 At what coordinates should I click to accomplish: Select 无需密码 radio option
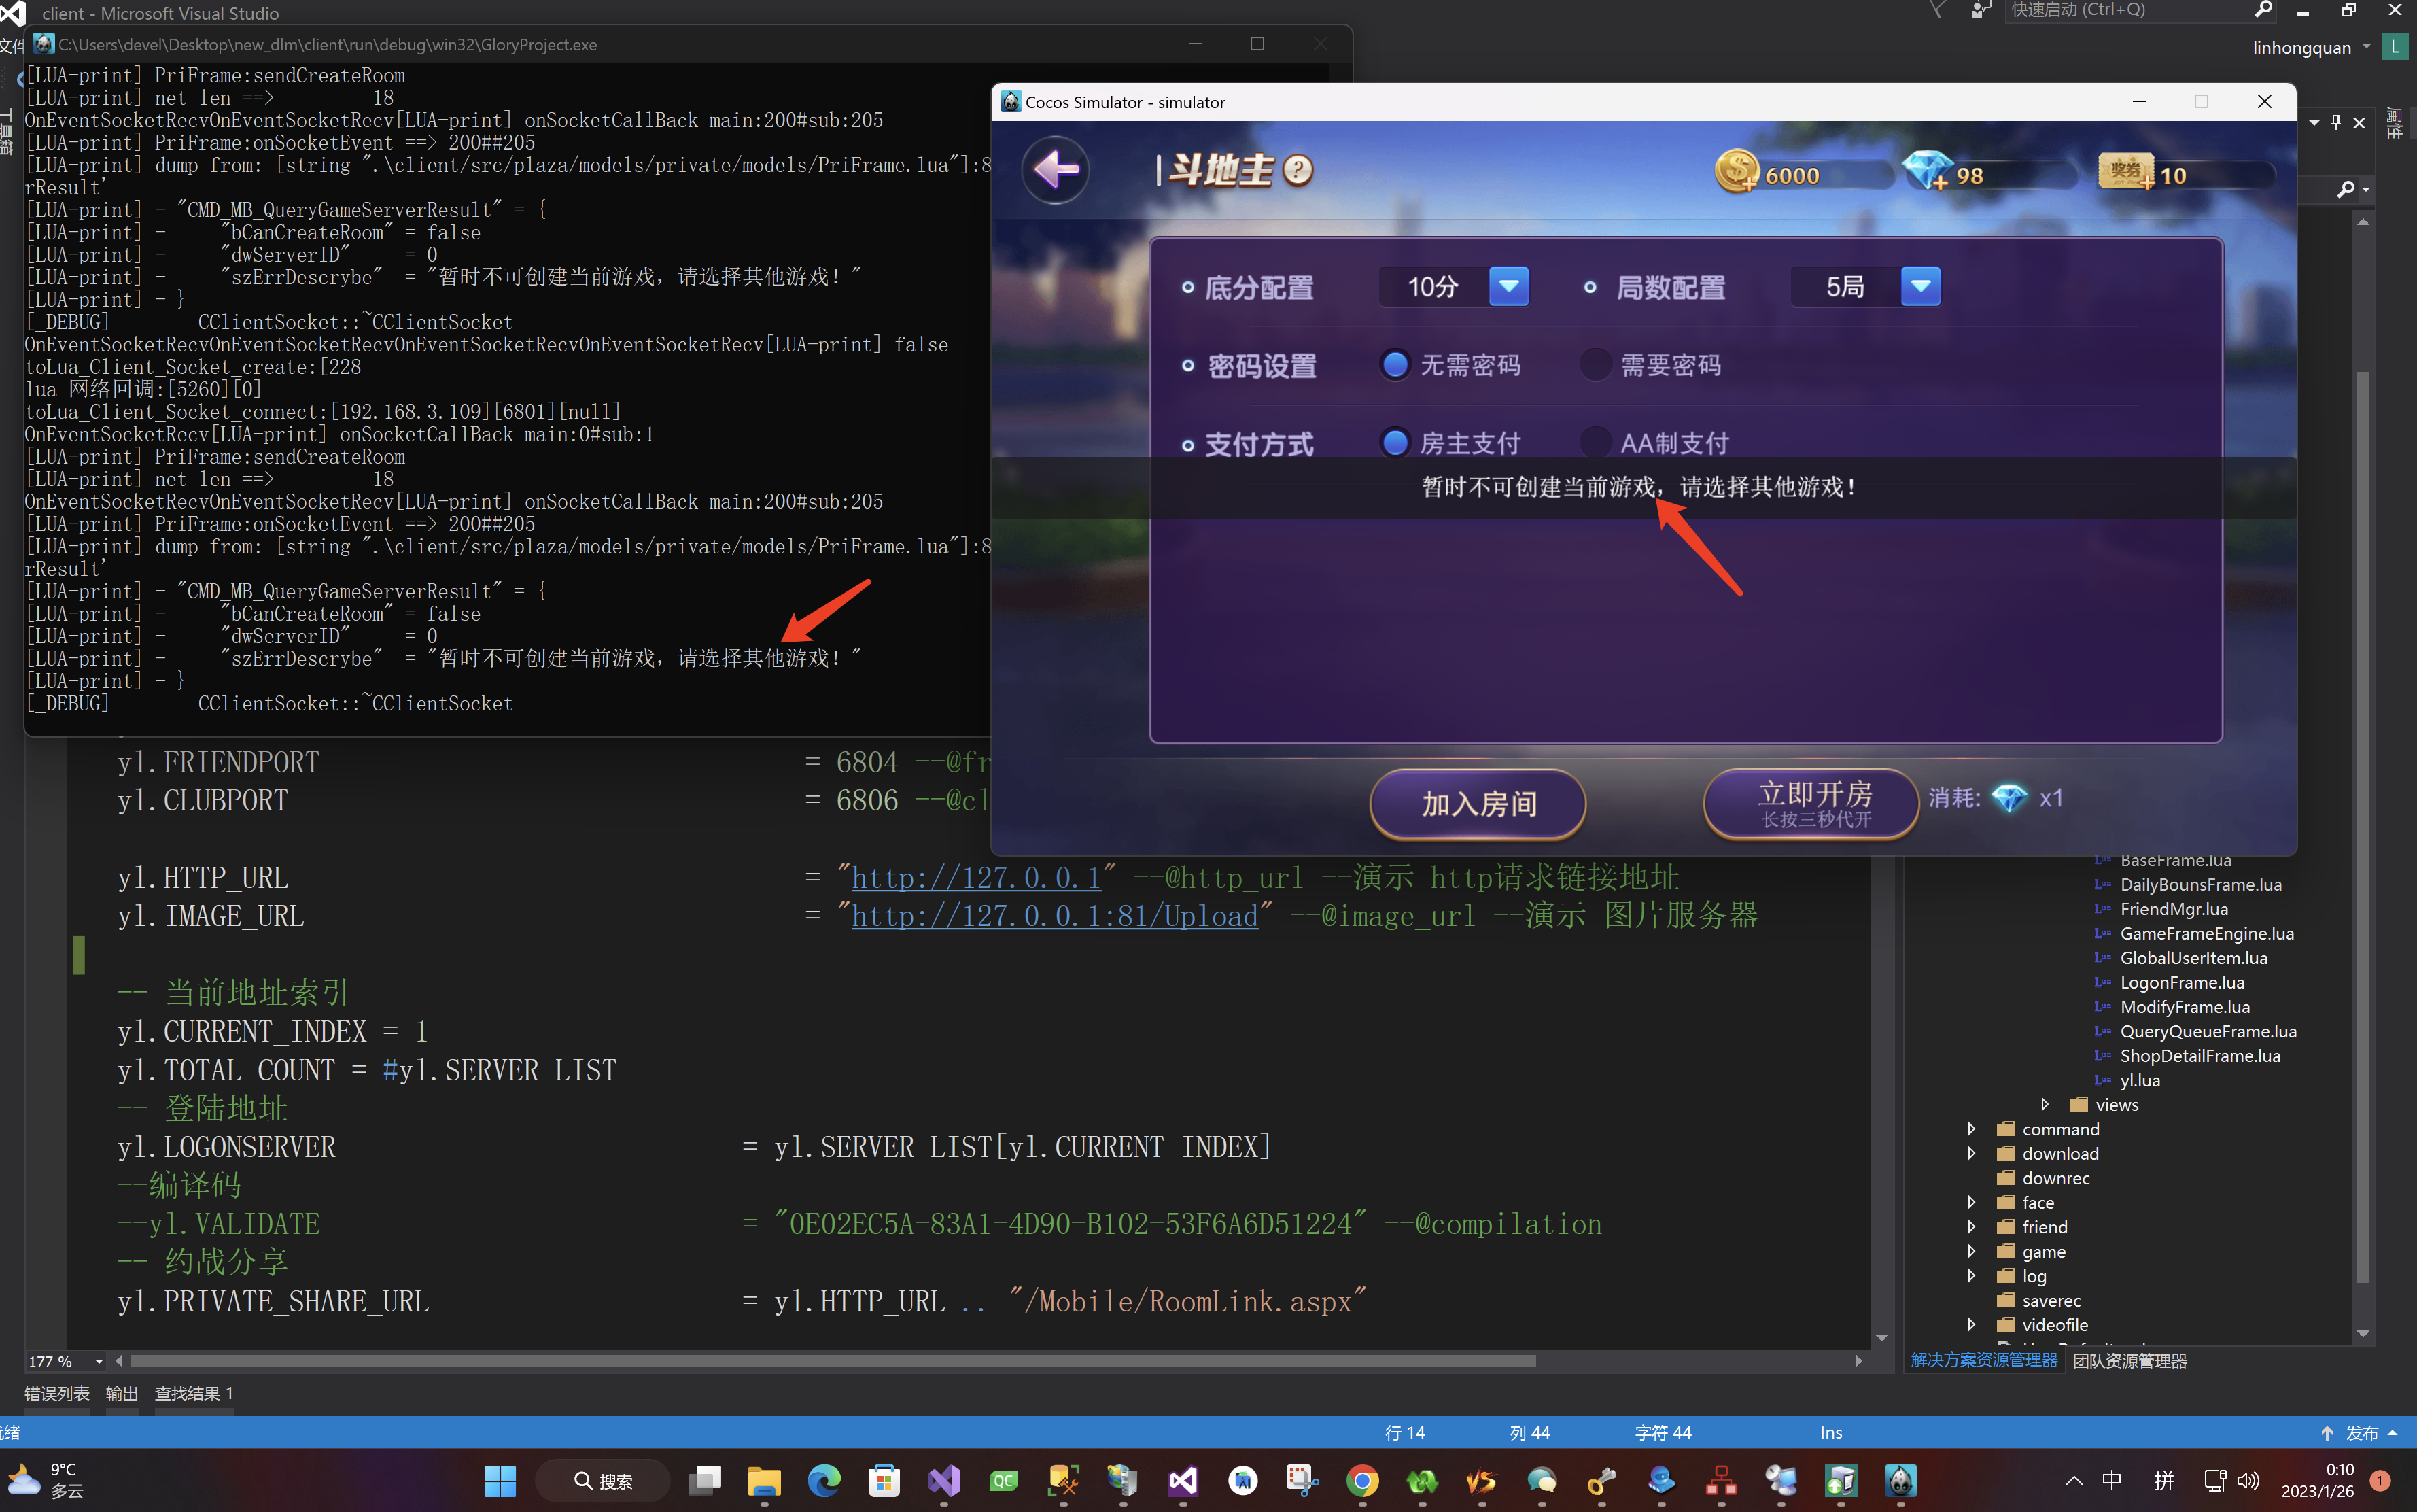pos(1395,365)
